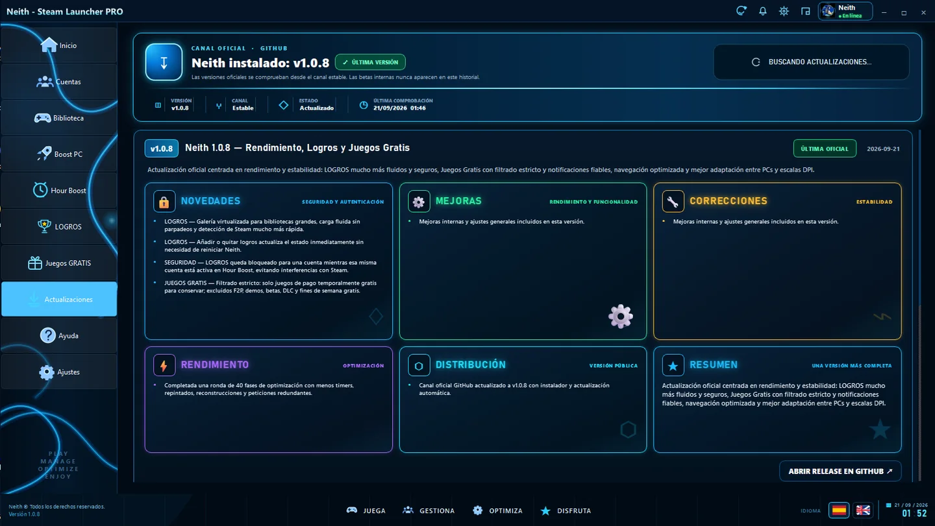Open the Hour Boost section

click(x=59, y=191)
